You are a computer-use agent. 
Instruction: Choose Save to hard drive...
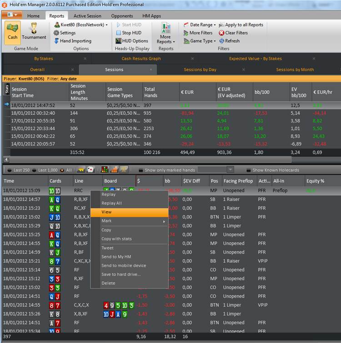coord(130,274)
